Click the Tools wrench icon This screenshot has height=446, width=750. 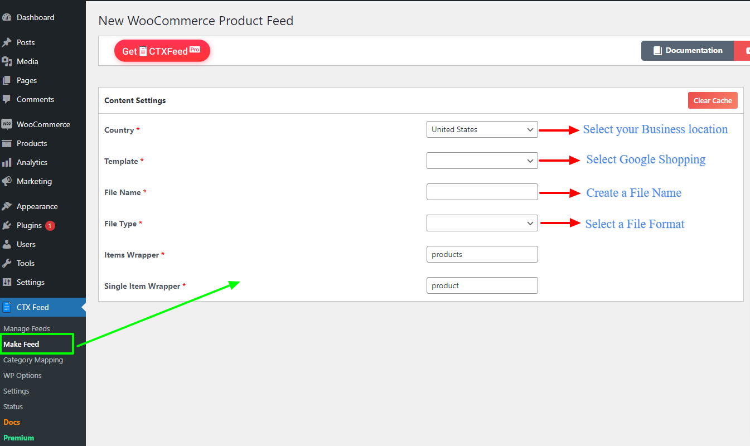[x=7, y=263]
